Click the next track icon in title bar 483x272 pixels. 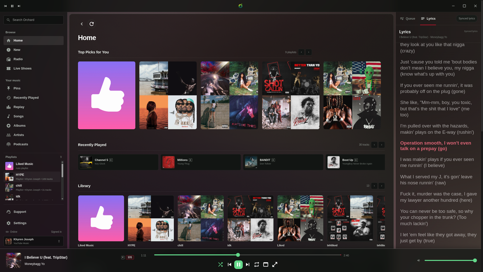pos(19,6)
